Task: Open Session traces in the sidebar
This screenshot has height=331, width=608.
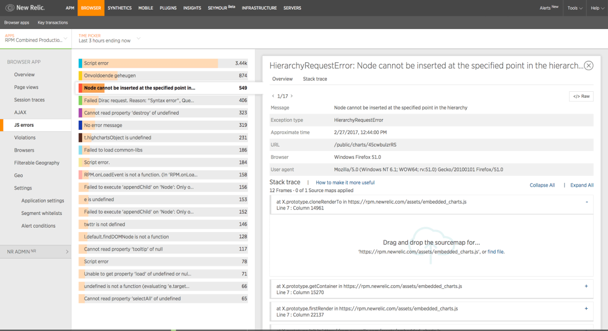Action: tap(29, 100)
